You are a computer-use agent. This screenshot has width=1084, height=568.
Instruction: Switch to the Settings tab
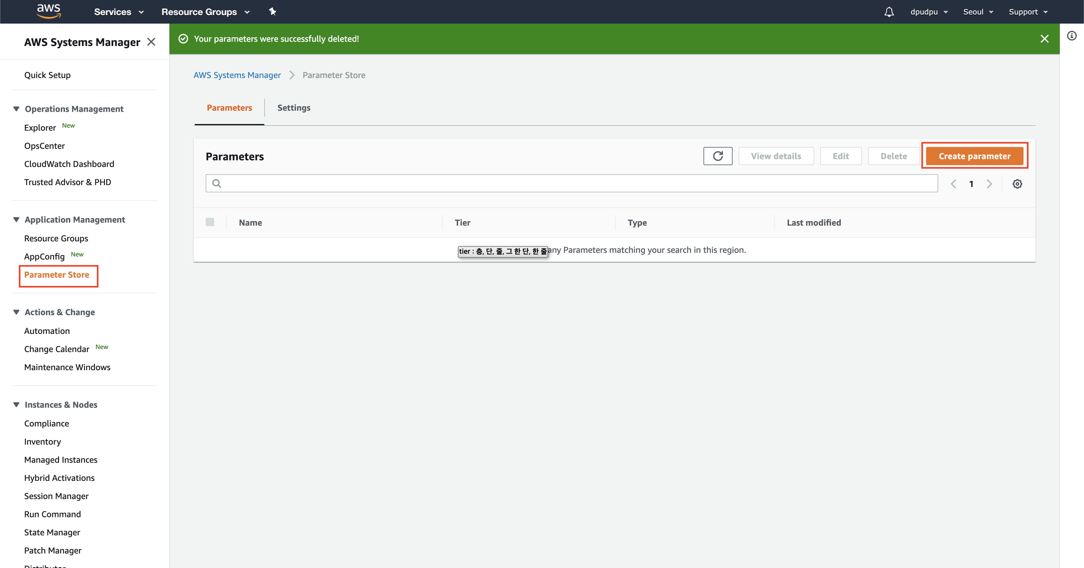[294, 108]
